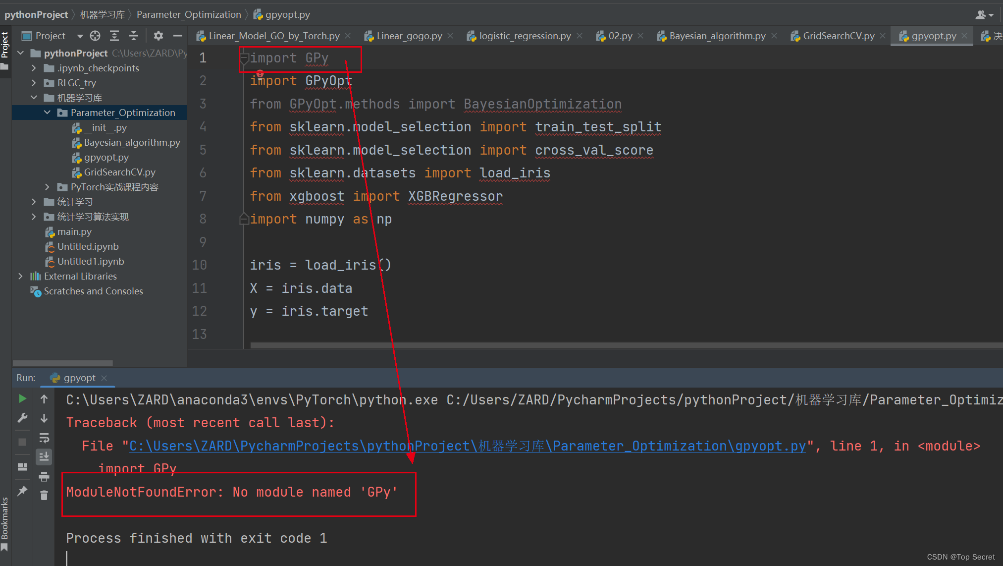This screenshot has width=1003, height=566.
Task: Open Project panel gear settings
Action: 158,36
